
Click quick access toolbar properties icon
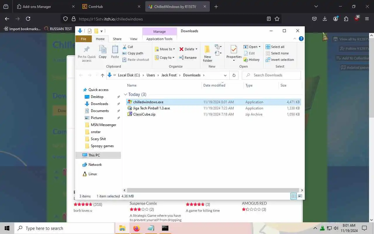(89, 31)
